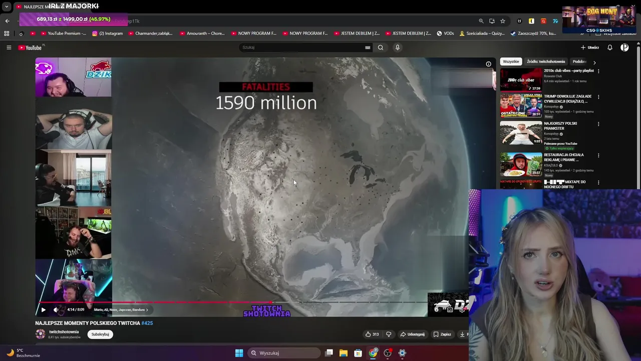Go back with the browser arrow
641x361 pixels.
tap(7, 21)
